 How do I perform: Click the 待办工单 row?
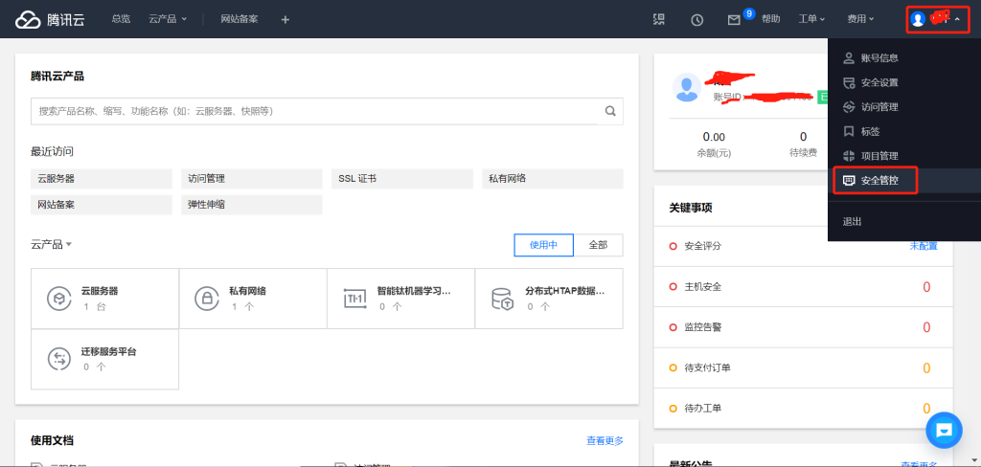pyautogui.click(x=804, y=409)
